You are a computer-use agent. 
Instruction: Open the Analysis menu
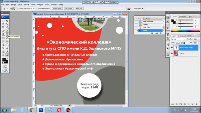coord(40,5)
